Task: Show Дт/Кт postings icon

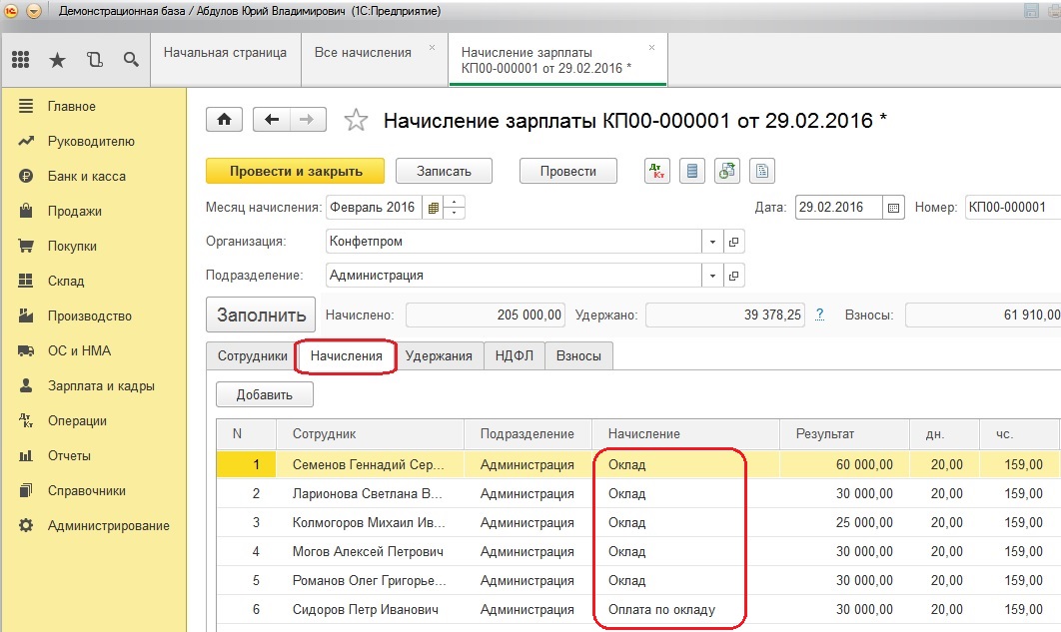Action: click(657, 171)
